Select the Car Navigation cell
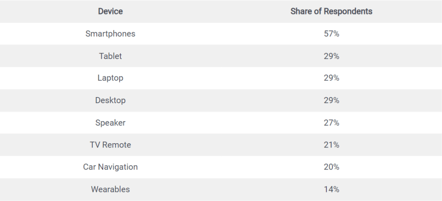This screenshot has width=442, height=201. pos(110,167)
